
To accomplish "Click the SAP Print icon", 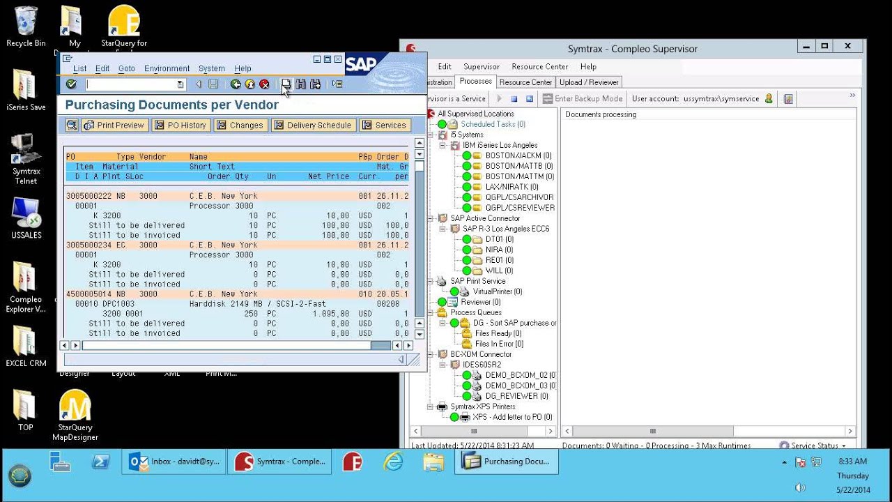I will pyautogui.click(x=286, y=84).
